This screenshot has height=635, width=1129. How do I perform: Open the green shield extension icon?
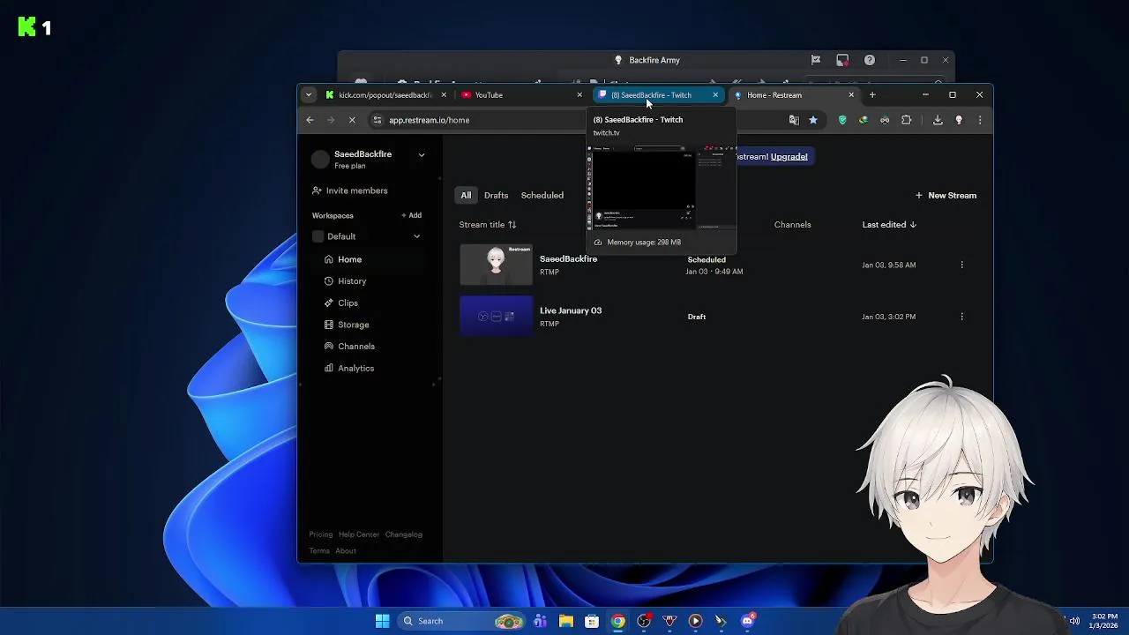point(842,120)
